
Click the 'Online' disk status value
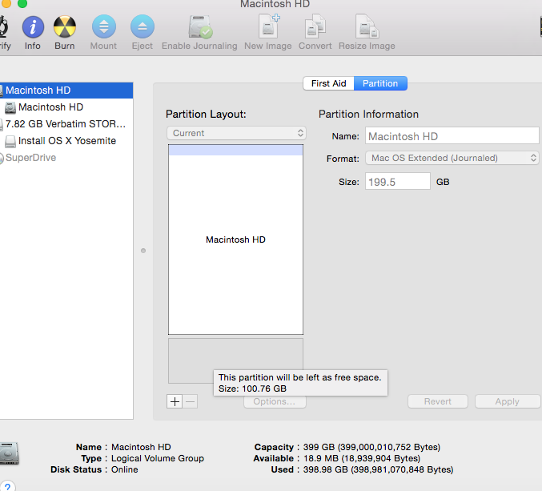click(124, 469)
